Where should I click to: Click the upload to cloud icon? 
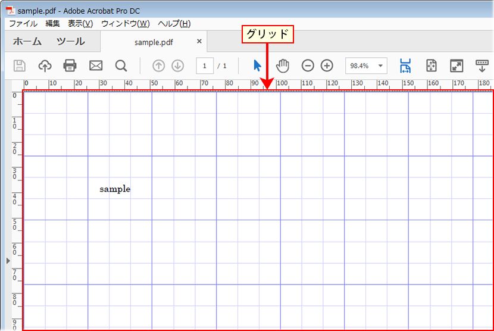tap(45, 66)
